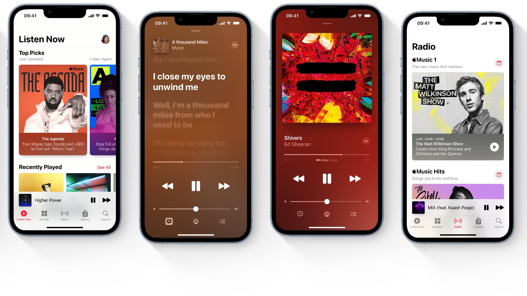527x296 pixels.
Task: Tap lyrics icon on Shivers player screen
Action: coord(300,214)
